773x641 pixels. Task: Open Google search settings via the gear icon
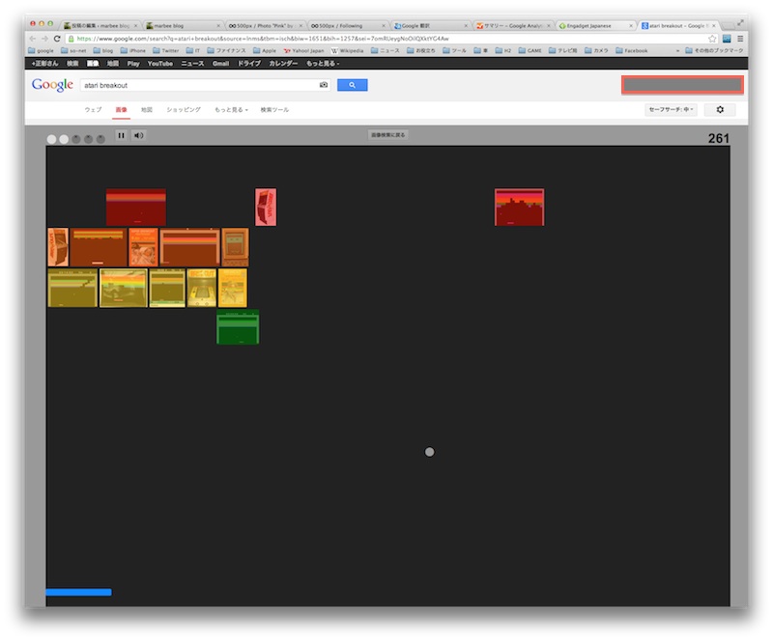pyautogui.click(x=719, y=111)
